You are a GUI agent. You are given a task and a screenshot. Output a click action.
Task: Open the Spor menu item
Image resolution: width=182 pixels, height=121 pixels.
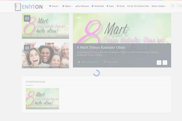[x=110, y=6]
